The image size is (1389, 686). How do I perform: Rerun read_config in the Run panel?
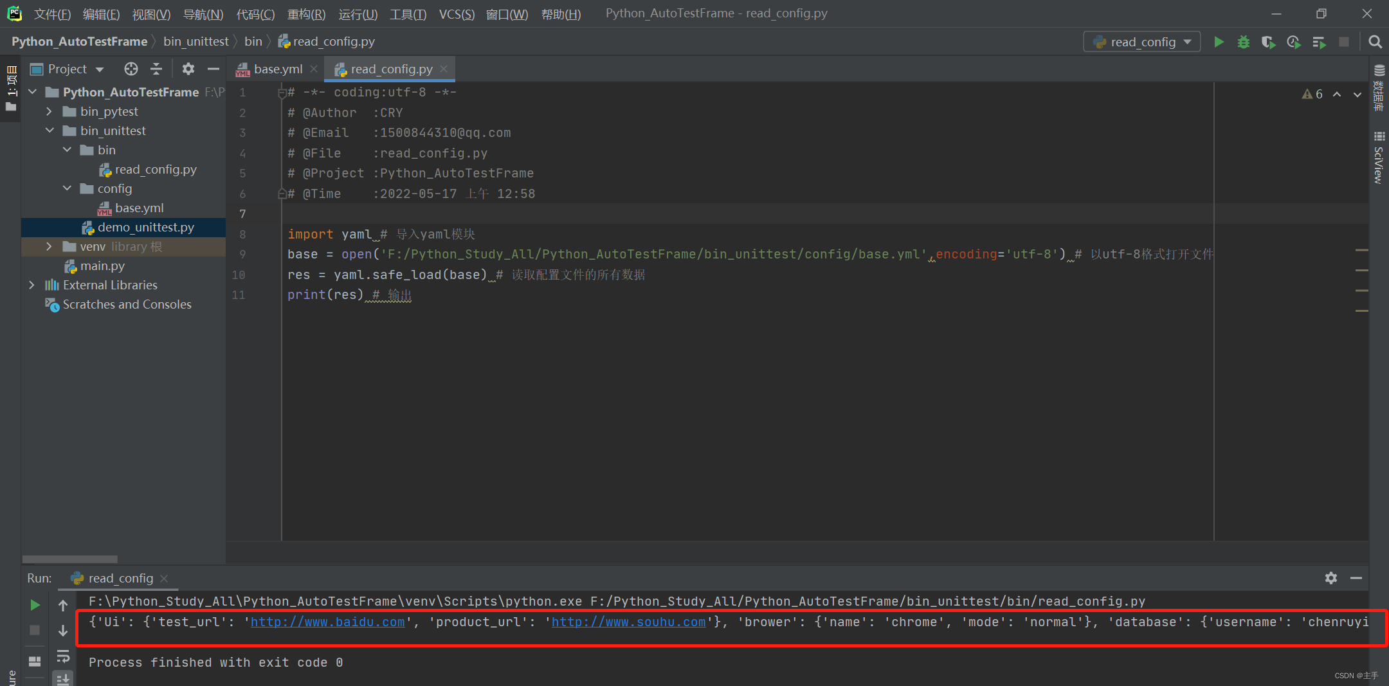coord(34,604)
